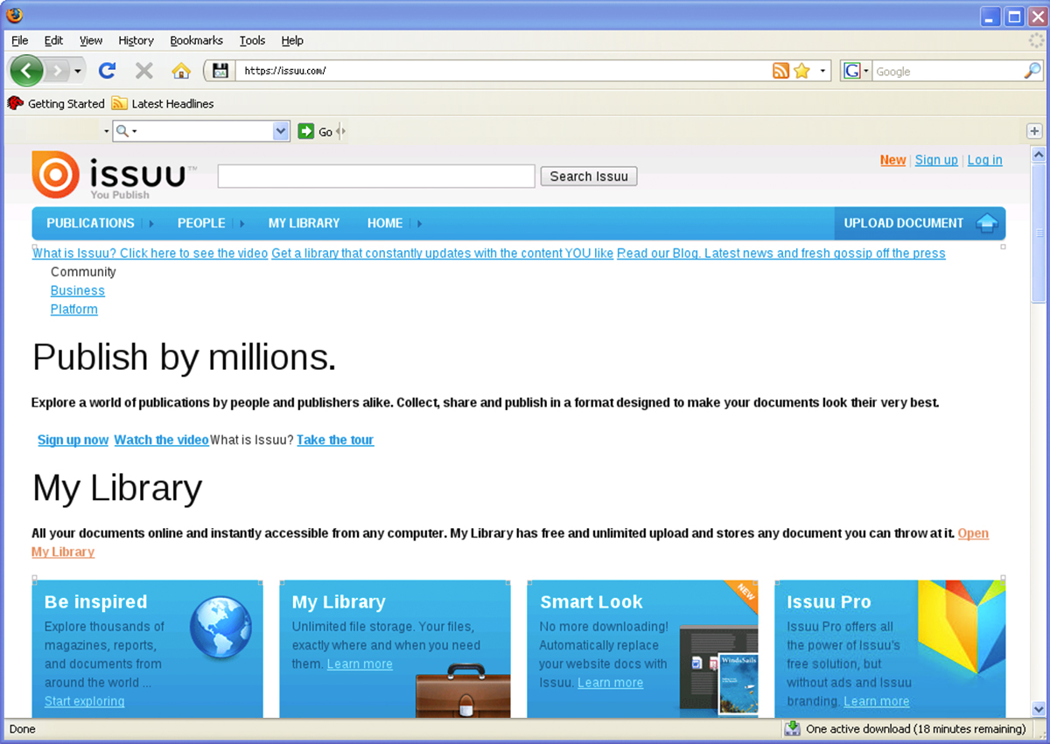Open the back/forward history dropdown arrow

click(x=79, y=71)
